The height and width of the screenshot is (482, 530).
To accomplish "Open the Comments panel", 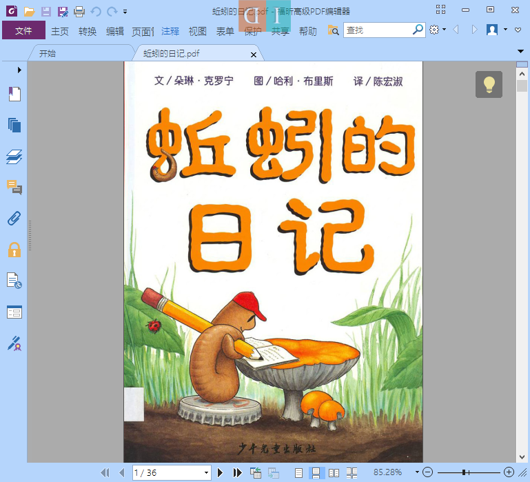I will [14, 187].
